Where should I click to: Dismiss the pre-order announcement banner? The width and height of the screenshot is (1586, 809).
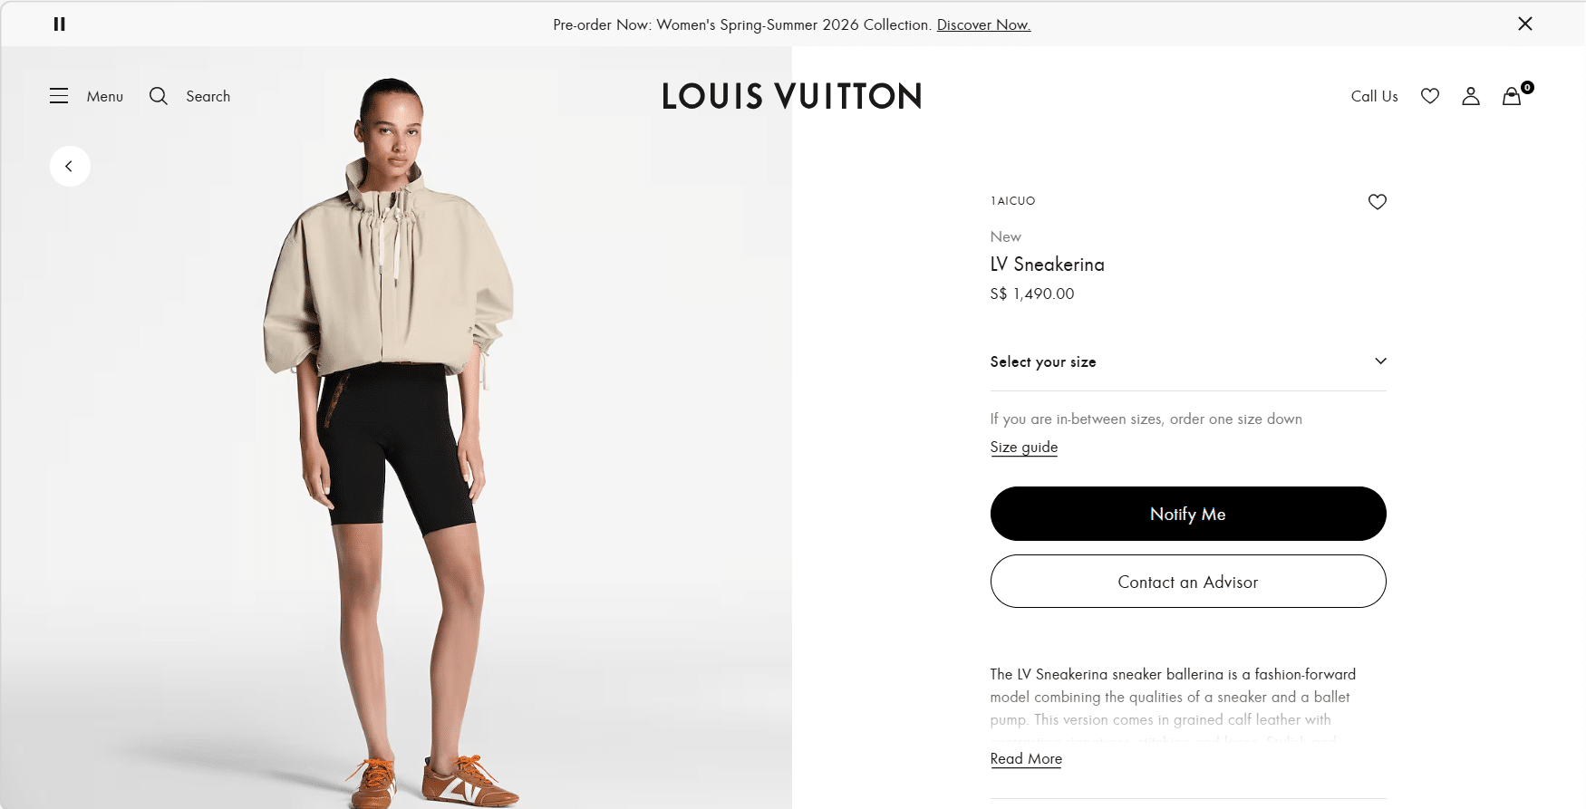[x=1525, y=24]
